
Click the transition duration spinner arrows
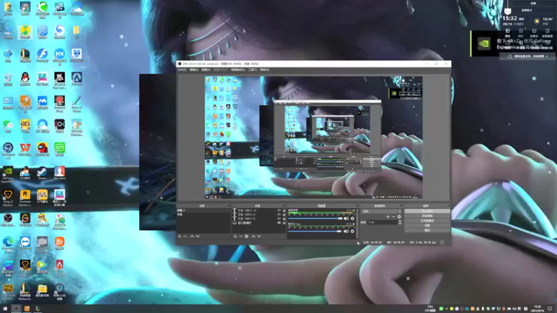400,222
